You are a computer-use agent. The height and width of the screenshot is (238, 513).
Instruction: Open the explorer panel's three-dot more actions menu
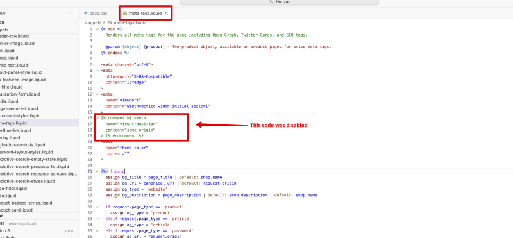click(71, 13)
